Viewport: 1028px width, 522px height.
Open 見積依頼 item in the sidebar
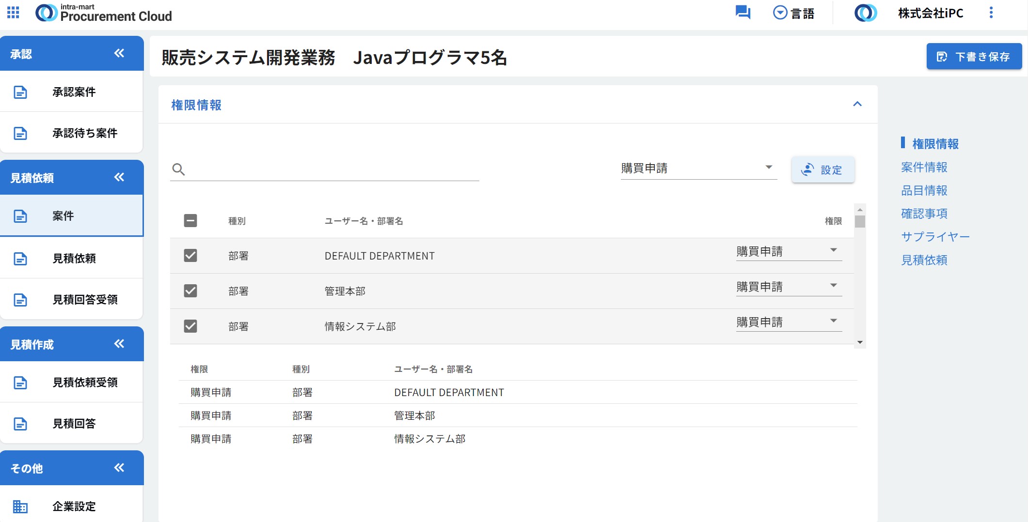[71, 258]
